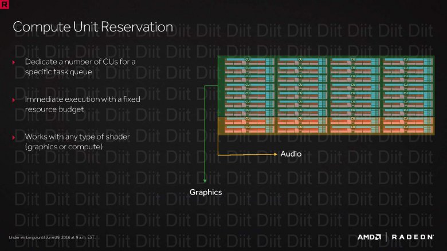Image resolution: width=447 pixels, height=251 pixels.
Task: Click the red AMD icon in top-left corner
Action: (5, 4)
